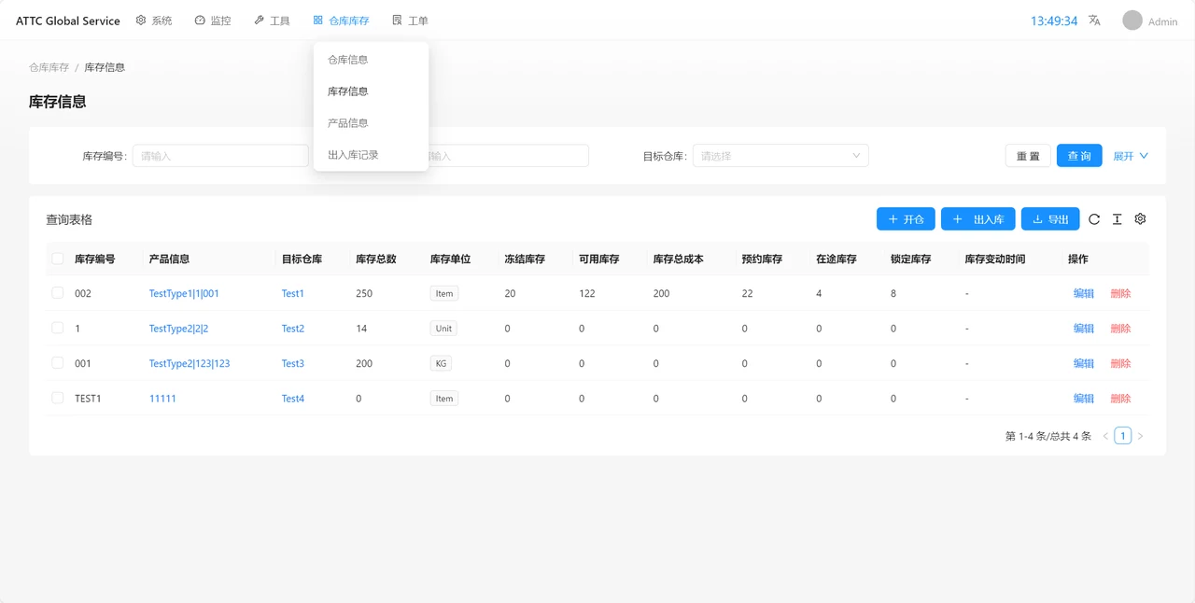The height and width of the screenshot is (603, 1195).
Task: Open the 仓库库存 top menu
Action: tap(342, 21)
